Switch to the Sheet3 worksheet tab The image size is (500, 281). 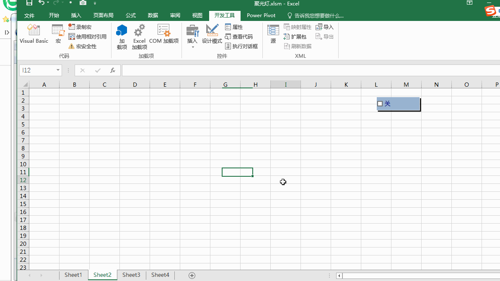pyautogui.click(x=131, y=275)
